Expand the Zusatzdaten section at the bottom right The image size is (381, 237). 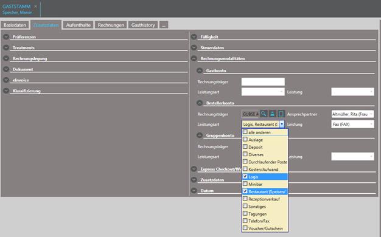point(194,180)
